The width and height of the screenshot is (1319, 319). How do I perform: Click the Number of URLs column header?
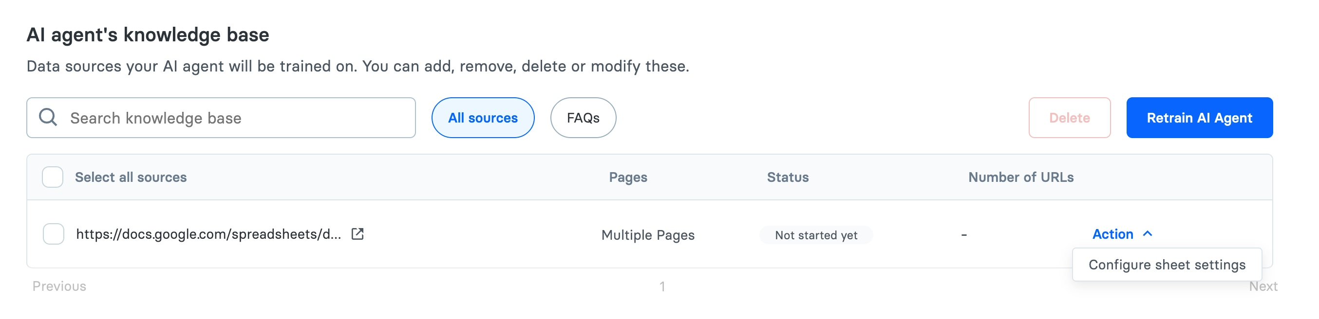1020,177
